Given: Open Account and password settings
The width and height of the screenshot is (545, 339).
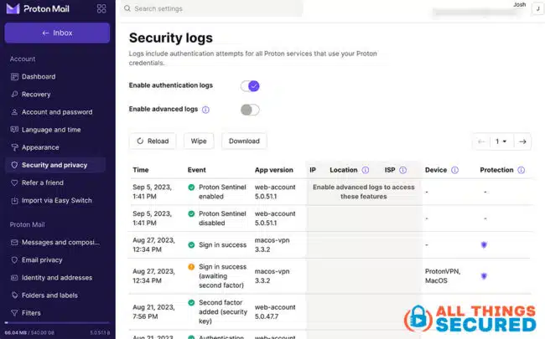Looking at the screenshot, I should (x=51, y=112).
